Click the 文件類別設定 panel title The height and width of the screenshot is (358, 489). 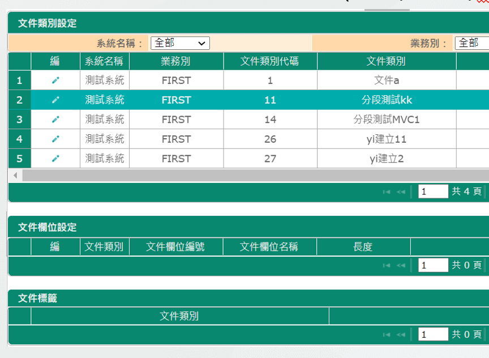pyautogui.click(x=48, y=23)
